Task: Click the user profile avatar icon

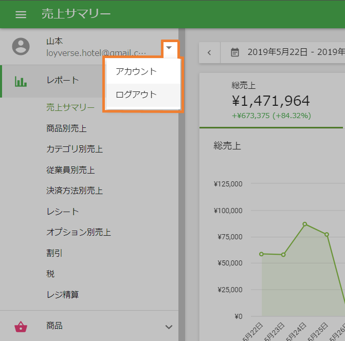Action: click(x=21, y=46)
